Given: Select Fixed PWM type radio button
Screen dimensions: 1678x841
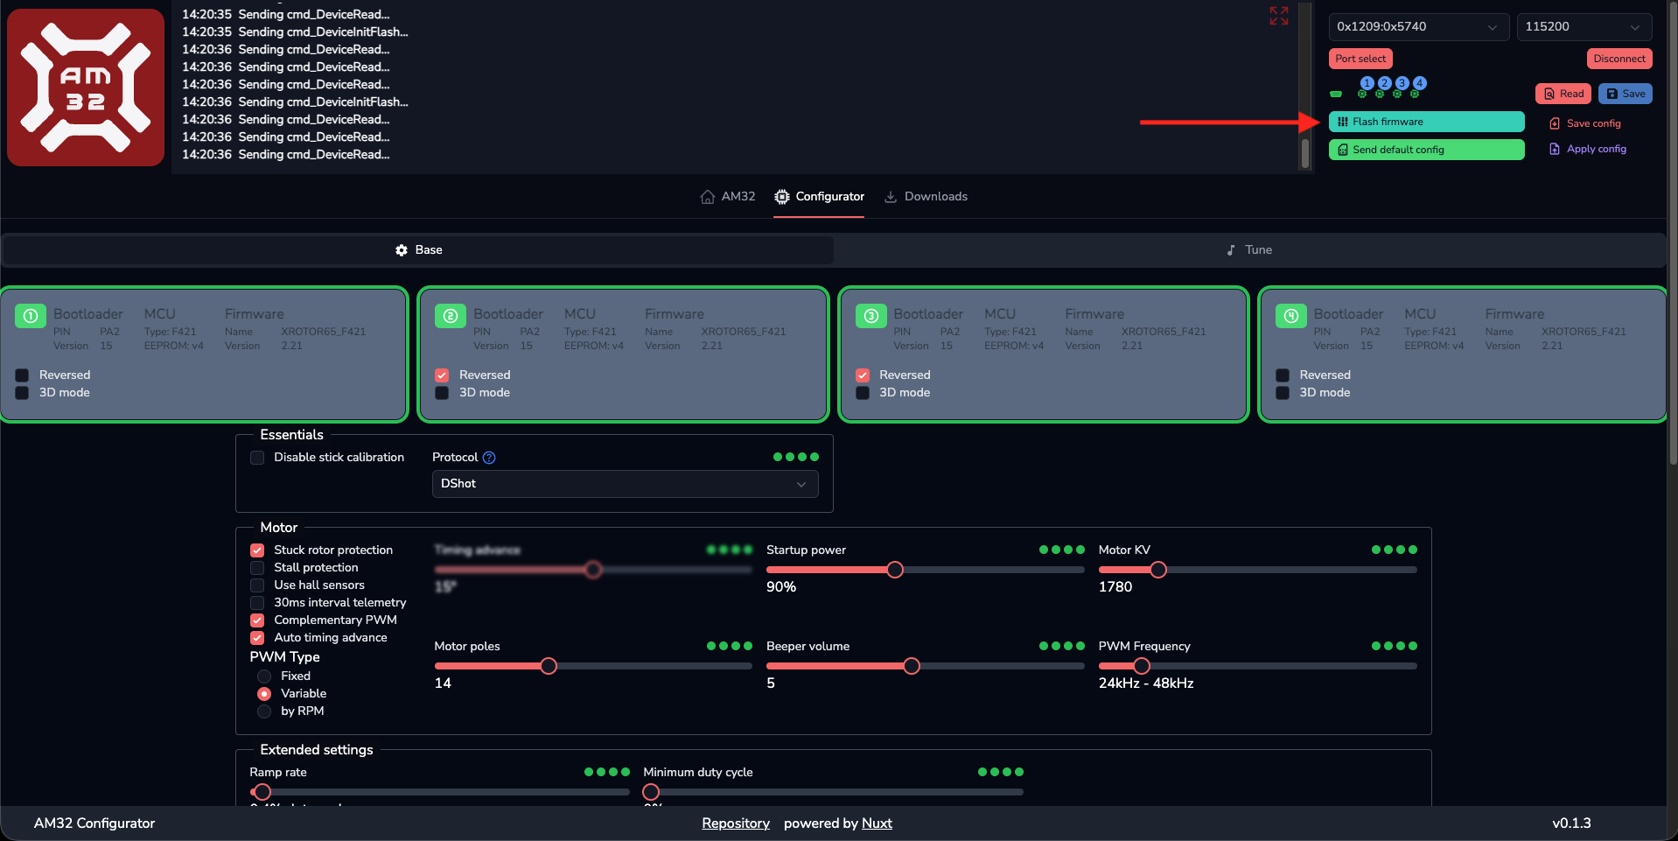Looking at the screenshot, I should [264, 676].
